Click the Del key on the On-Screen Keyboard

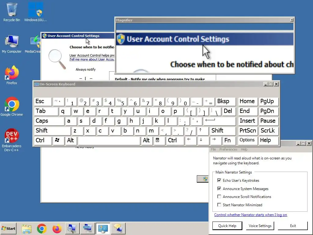229,111
